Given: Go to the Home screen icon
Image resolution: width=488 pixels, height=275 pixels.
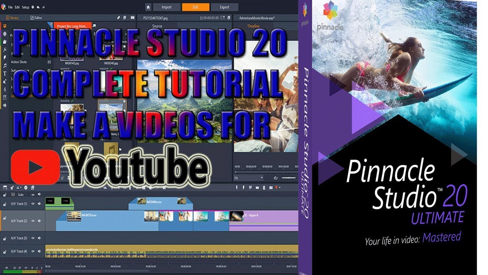Looking at the screenshot, I should click(148, 7).
